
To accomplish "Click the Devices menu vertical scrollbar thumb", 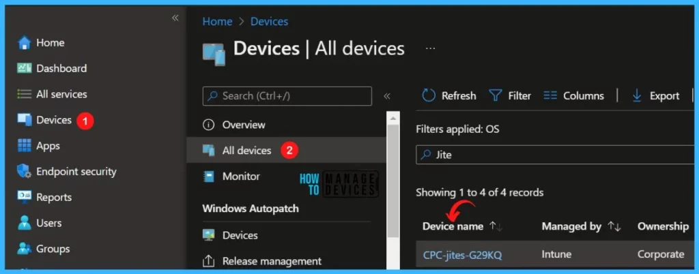I will point(393,181).
